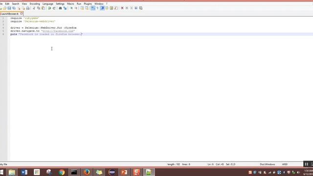Open a file using the Open toolbar icon

(x=4, y=8)
